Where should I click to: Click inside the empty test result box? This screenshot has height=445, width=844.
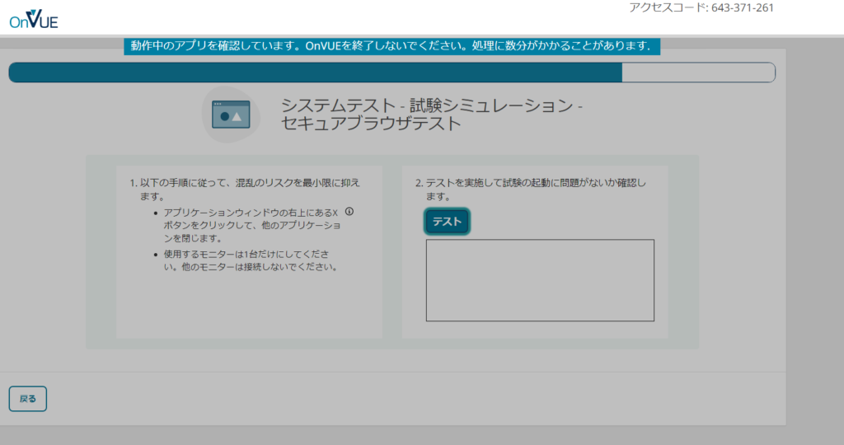(539, 280)
